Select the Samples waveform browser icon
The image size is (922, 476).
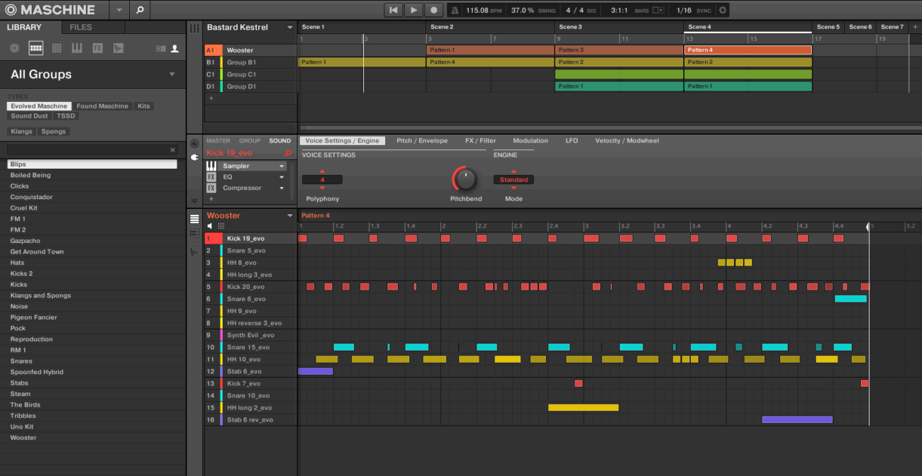pyautogui.click(x=118, y=48)
